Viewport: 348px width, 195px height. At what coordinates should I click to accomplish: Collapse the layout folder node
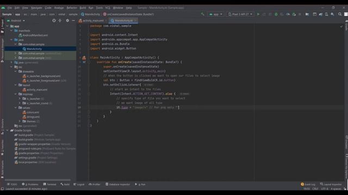click(x=15, y=85)
